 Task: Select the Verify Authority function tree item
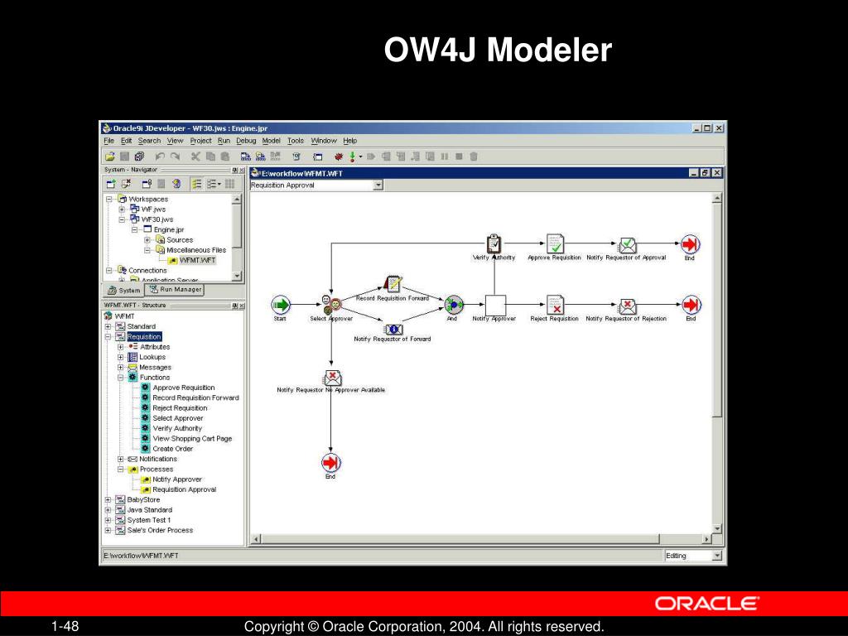pyautogui.click(x=177, y=428)
